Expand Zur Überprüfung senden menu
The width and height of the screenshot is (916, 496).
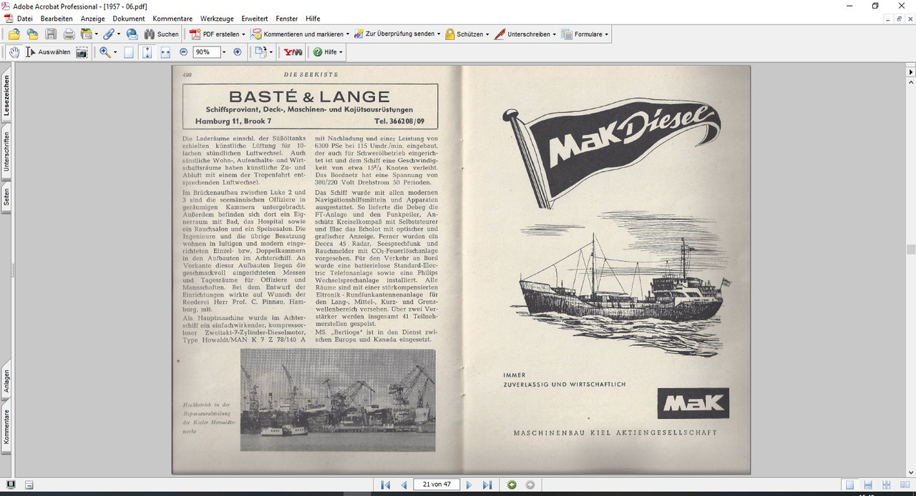point(396,34)
